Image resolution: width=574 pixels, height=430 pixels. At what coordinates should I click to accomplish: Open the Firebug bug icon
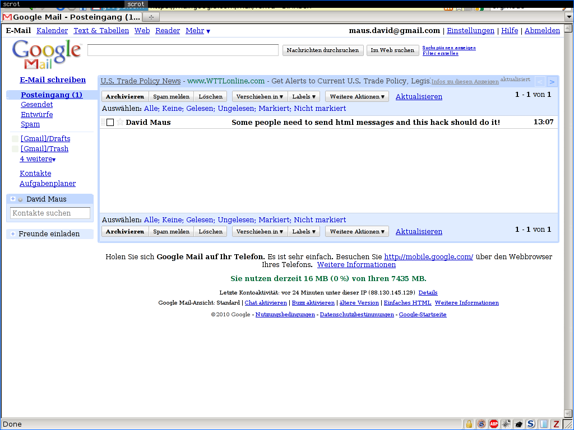click(x=506, y=424)
